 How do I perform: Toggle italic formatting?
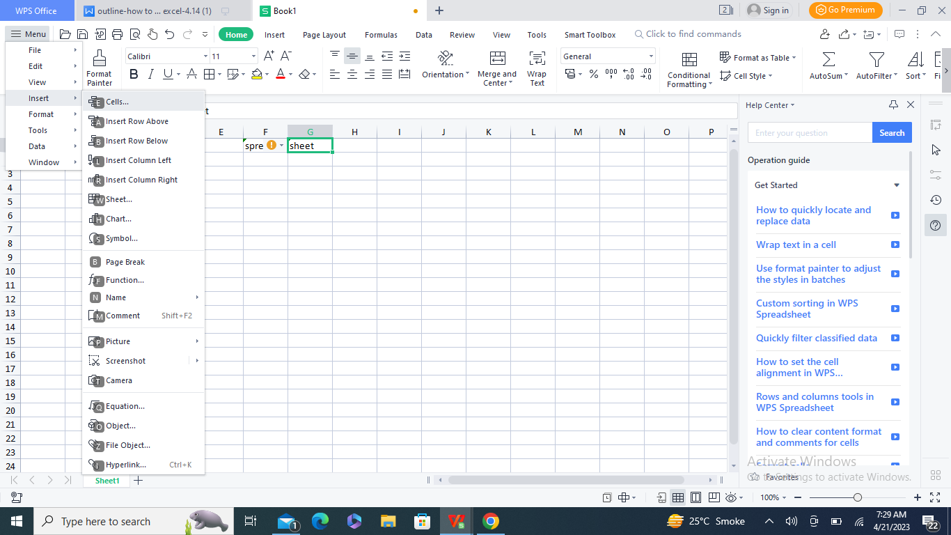click(x=150, y=74)
